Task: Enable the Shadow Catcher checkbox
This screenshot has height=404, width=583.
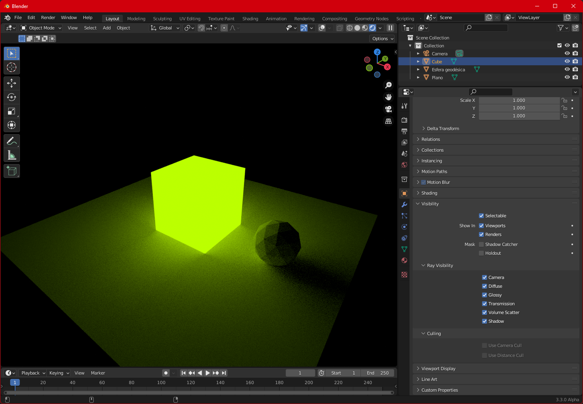Action: (481, 244)
